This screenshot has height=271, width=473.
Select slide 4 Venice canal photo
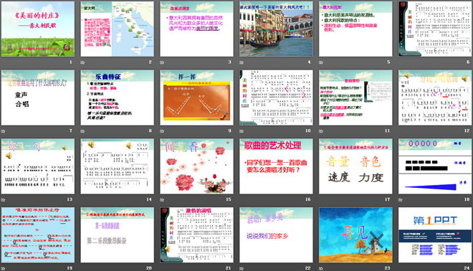pos(276,29)
